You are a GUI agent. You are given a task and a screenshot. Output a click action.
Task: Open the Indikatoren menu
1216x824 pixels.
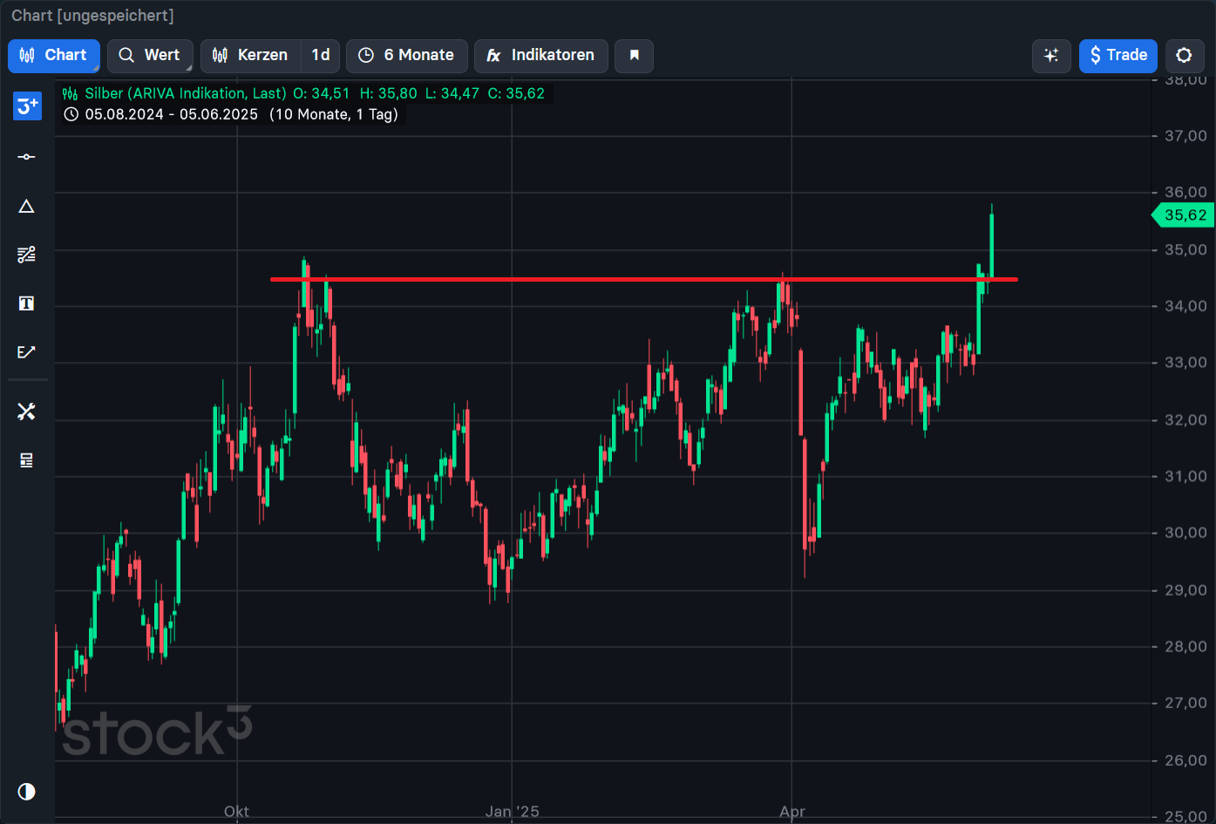pyautogui.click(x=540, y=56)
